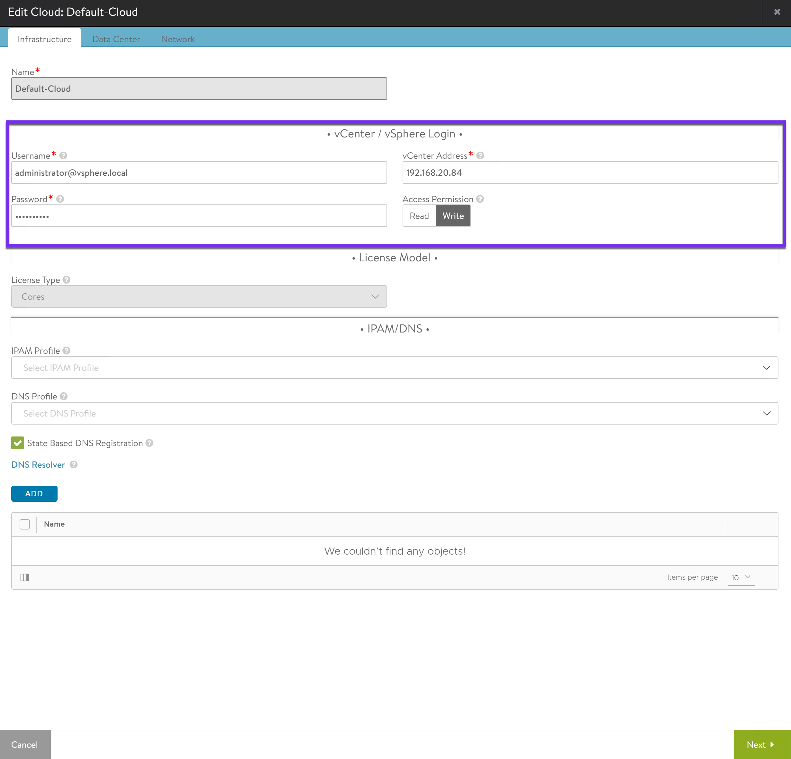Expand the Select DNS Profile dropdown
The image size is (791, 759).
click(394, 413)
